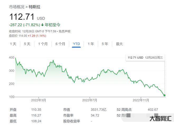Display the 5年 chart range
174x126 pixels.
105,44
